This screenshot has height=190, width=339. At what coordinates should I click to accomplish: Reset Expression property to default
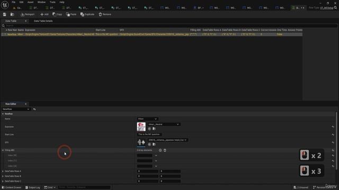pos(333,127)
